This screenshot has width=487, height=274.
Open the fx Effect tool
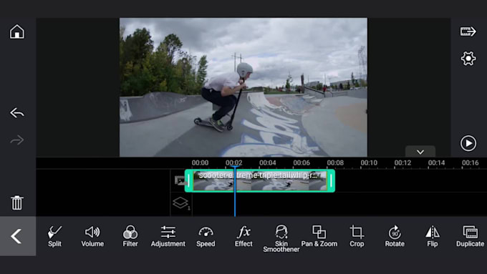point(243,236)
